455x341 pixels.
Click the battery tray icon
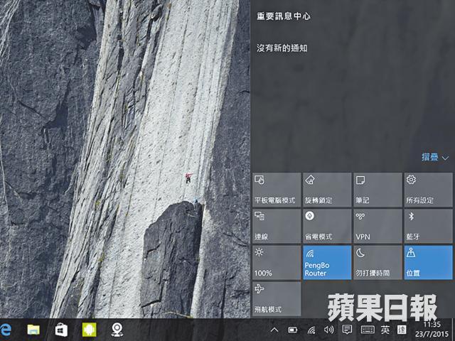293,330
